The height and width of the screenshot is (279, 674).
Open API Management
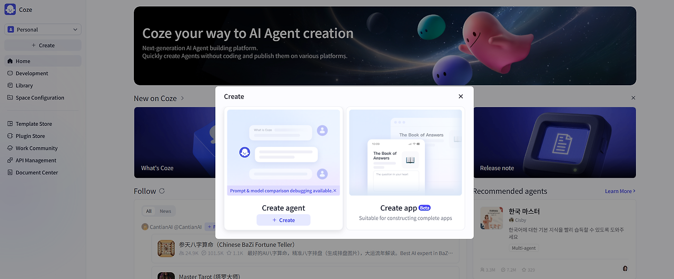[43, 160]
